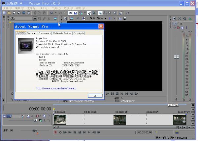Open sonycreativesoftware website link
198x141 pixels.
(56, 88)
